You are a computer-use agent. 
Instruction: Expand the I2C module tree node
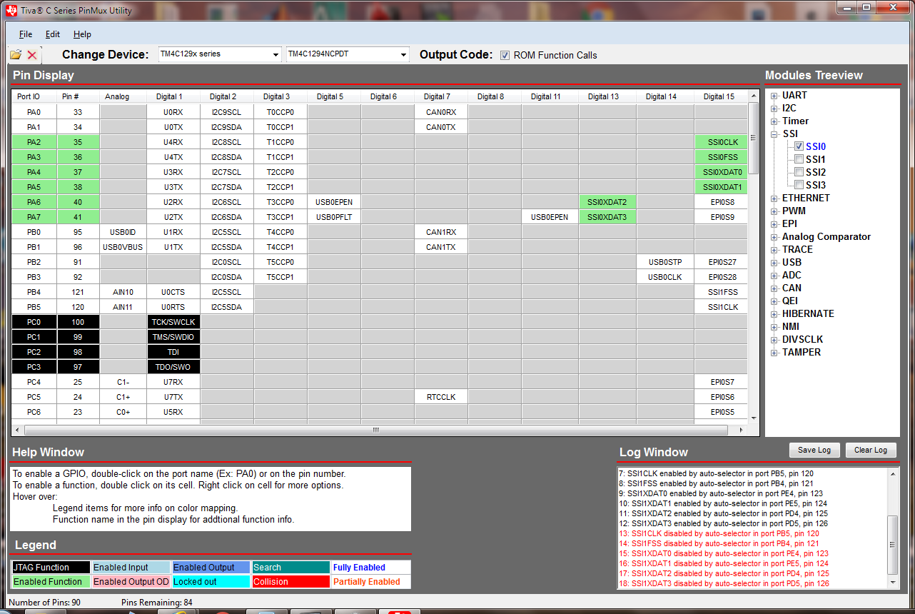(774, 108)
